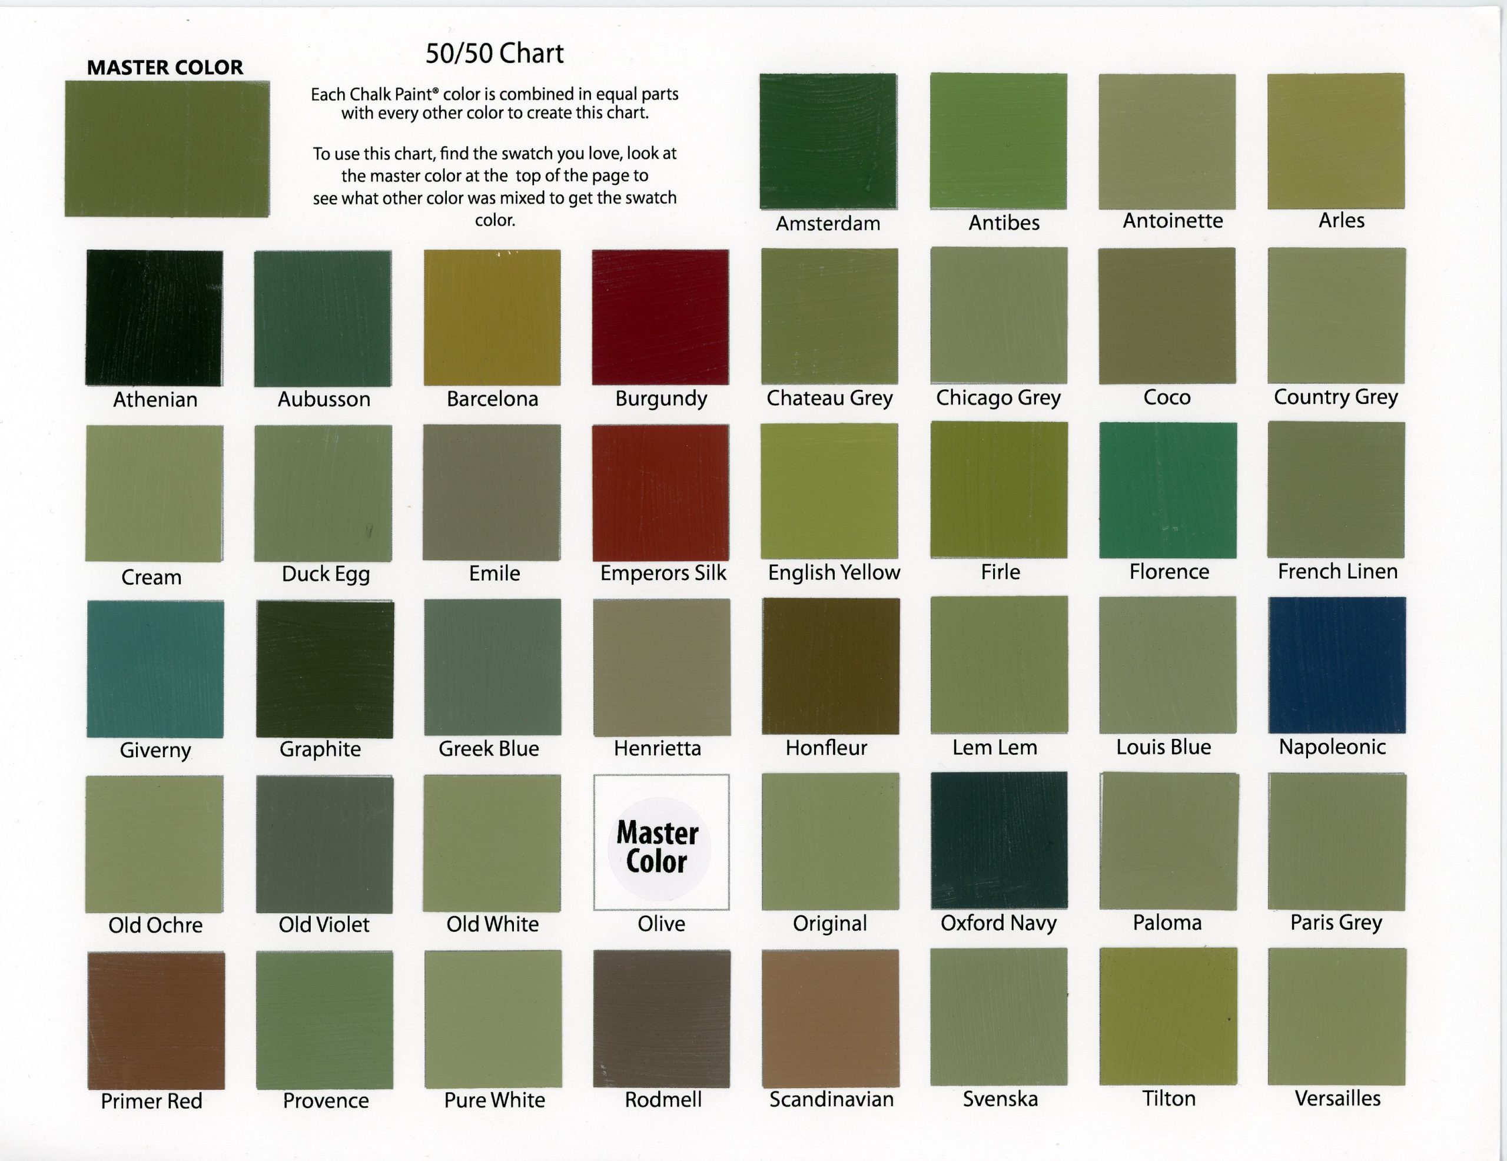Screen dimensions: 1507x1161
Task: Click the 'Primer Red' label text
Action: (x=152, y=1100)
